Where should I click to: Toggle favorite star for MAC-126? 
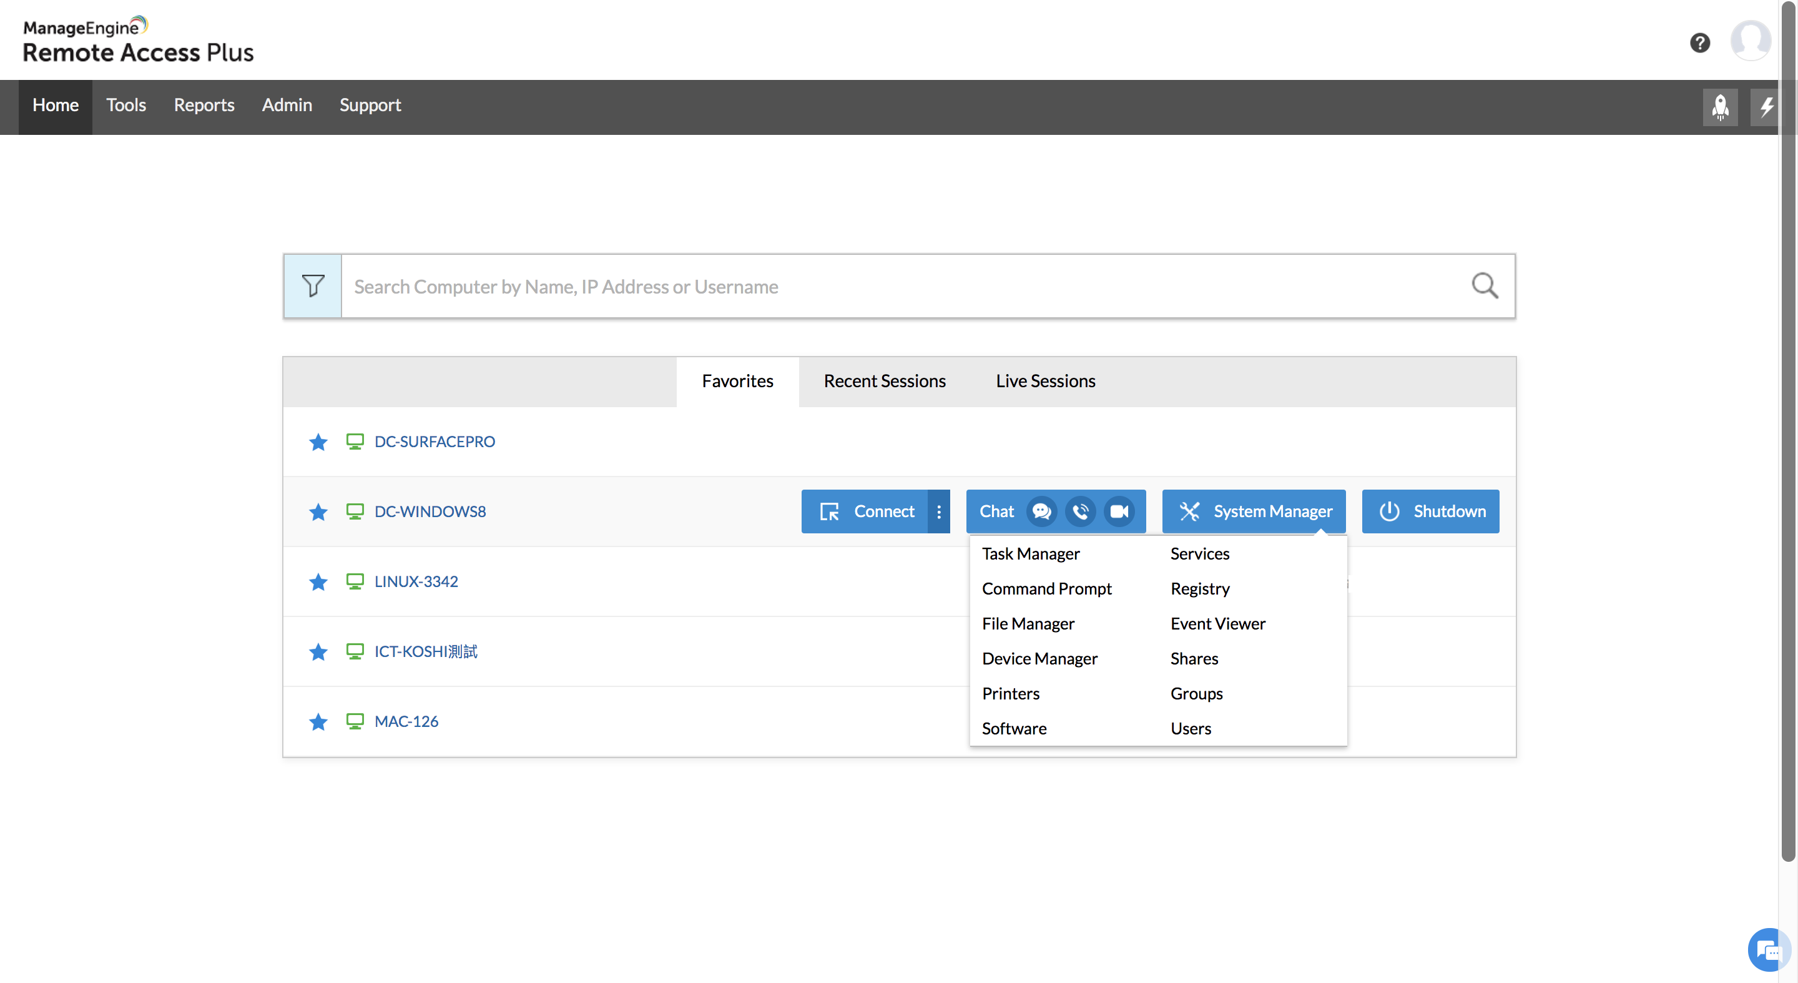318,721
